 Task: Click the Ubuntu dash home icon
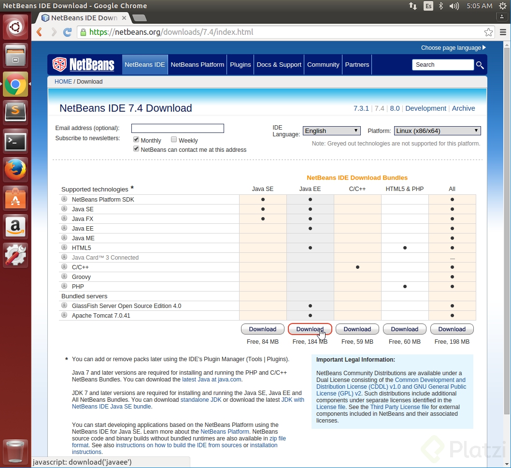(15, 28)
